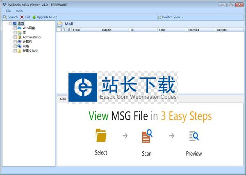Image resolution: width=246 pixels, height=175 pixels.
Task: Close the MSG Viewer window
Action: coord(239,5)
